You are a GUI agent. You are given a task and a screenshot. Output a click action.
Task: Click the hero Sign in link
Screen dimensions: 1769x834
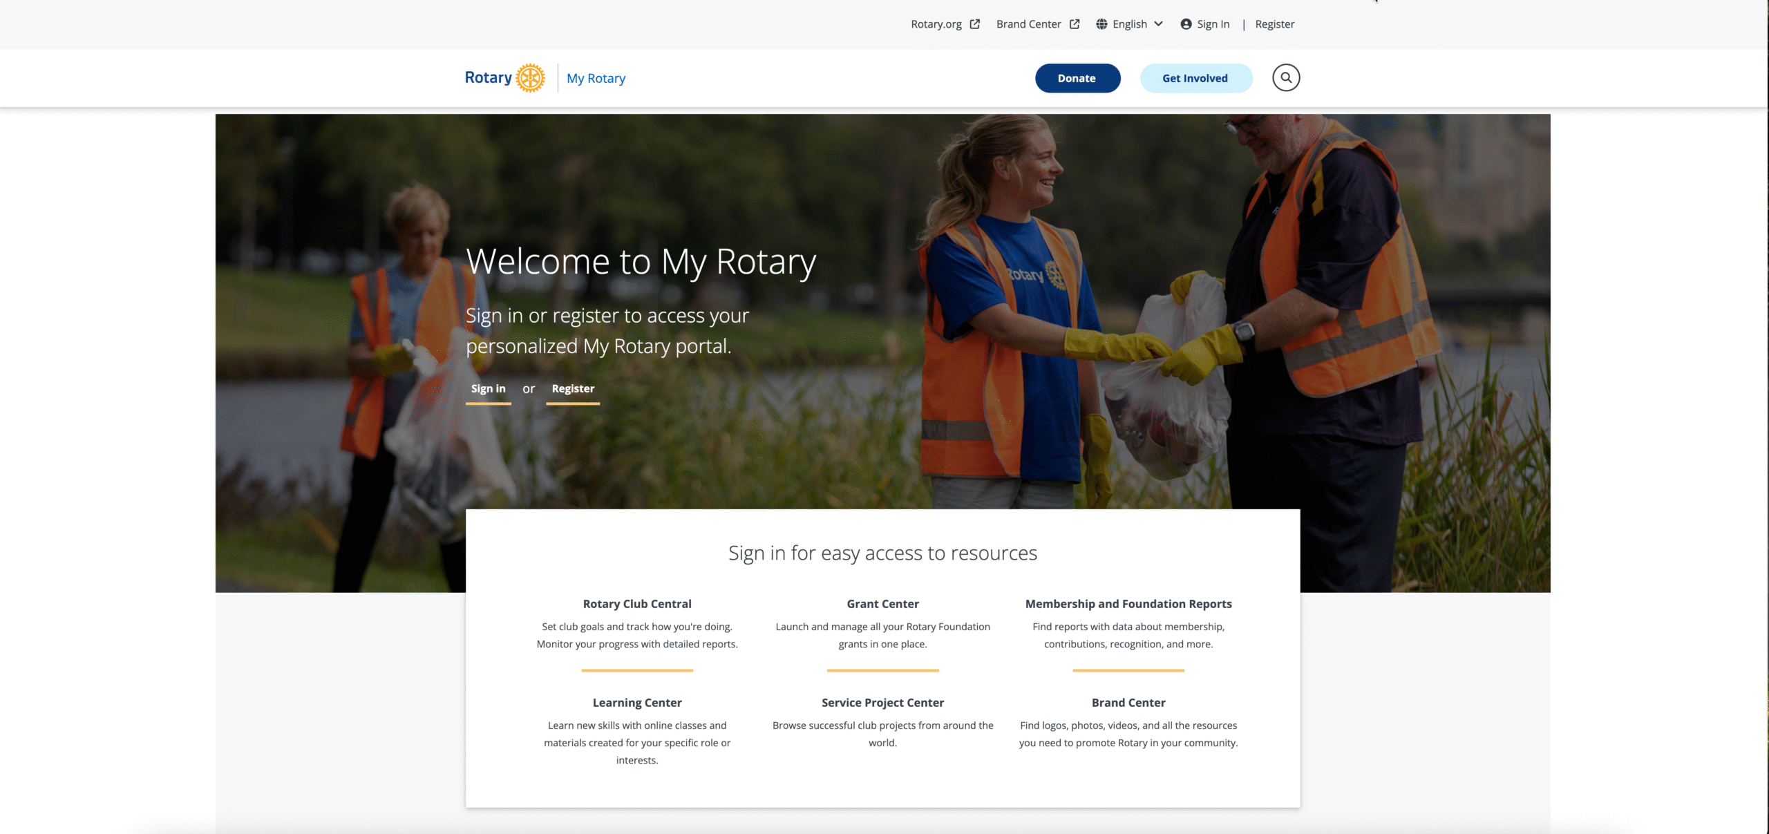(489, 389)
